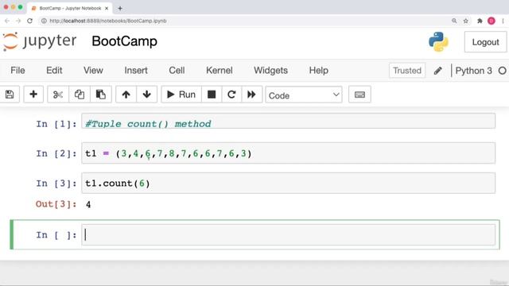Image resolution: width=509 pixels, height=286 pixels.
Task: Click the In [3] prompt label
Action: coord(56,184)
